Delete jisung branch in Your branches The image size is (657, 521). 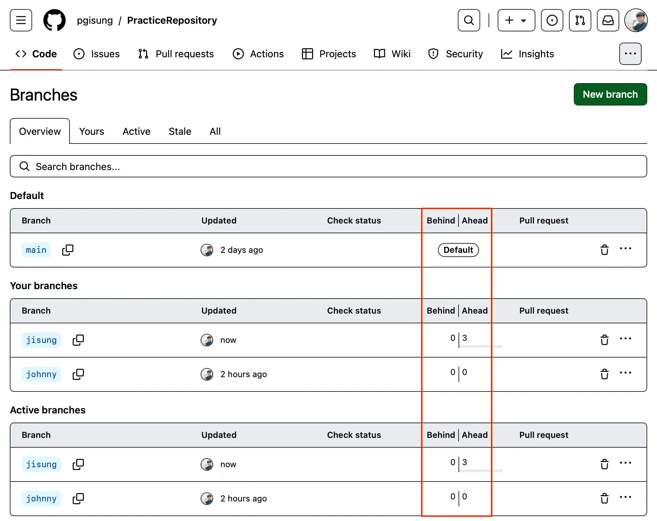(x=605, y=340)
